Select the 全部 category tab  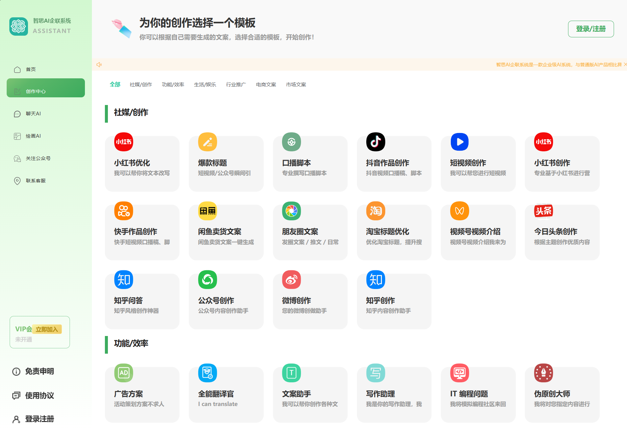point(115,85)
